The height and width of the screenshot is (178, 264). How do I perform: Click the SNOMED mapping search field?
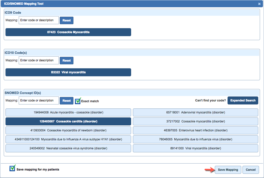pos(38,100)
